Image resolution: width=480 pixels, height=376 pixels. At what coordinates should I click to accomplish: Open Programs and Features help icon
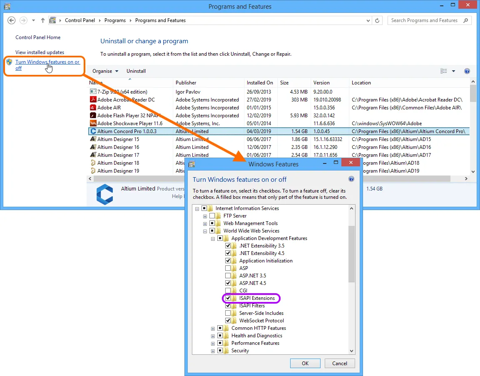tap(467, 71)
